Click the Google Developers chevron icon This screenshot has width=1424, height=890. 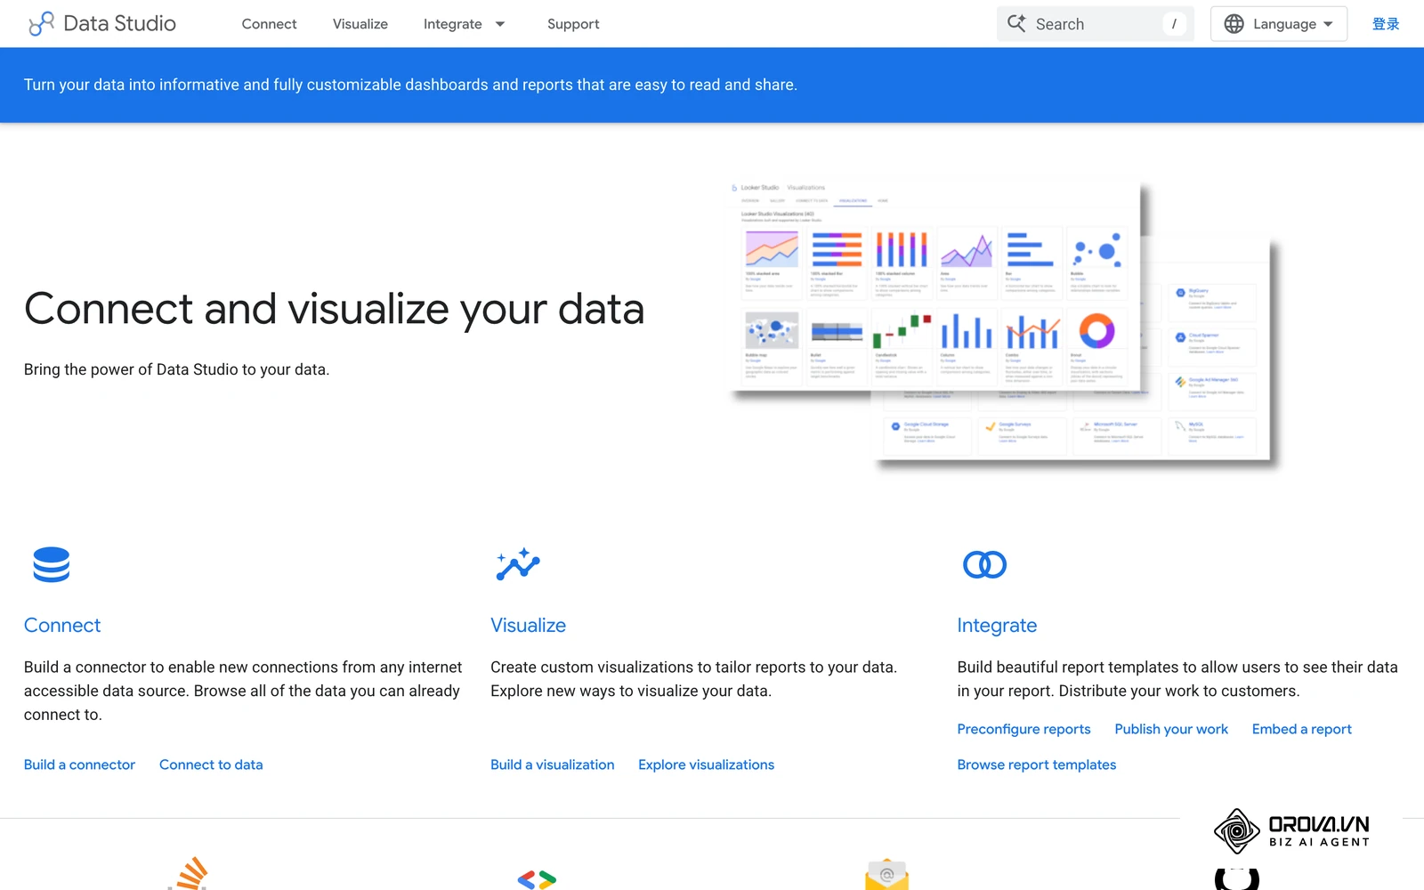537,879
